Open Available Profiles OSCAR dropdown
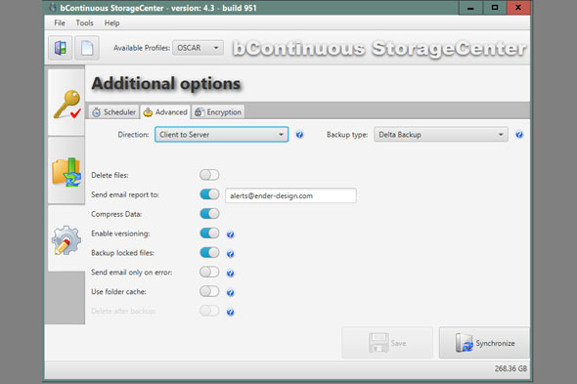This screenshot has width=577, height=384. (x=198, y=48)
